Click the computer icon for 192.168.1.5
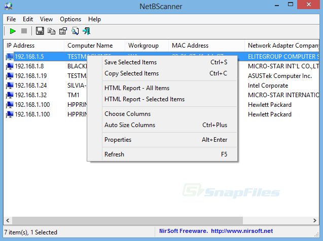 (10, 57)
